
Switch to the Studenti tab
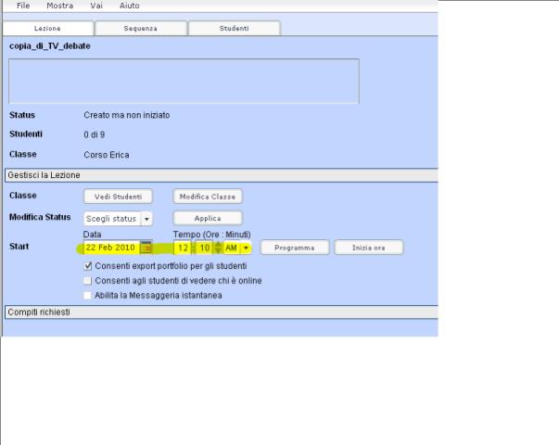tap(234, 29)
